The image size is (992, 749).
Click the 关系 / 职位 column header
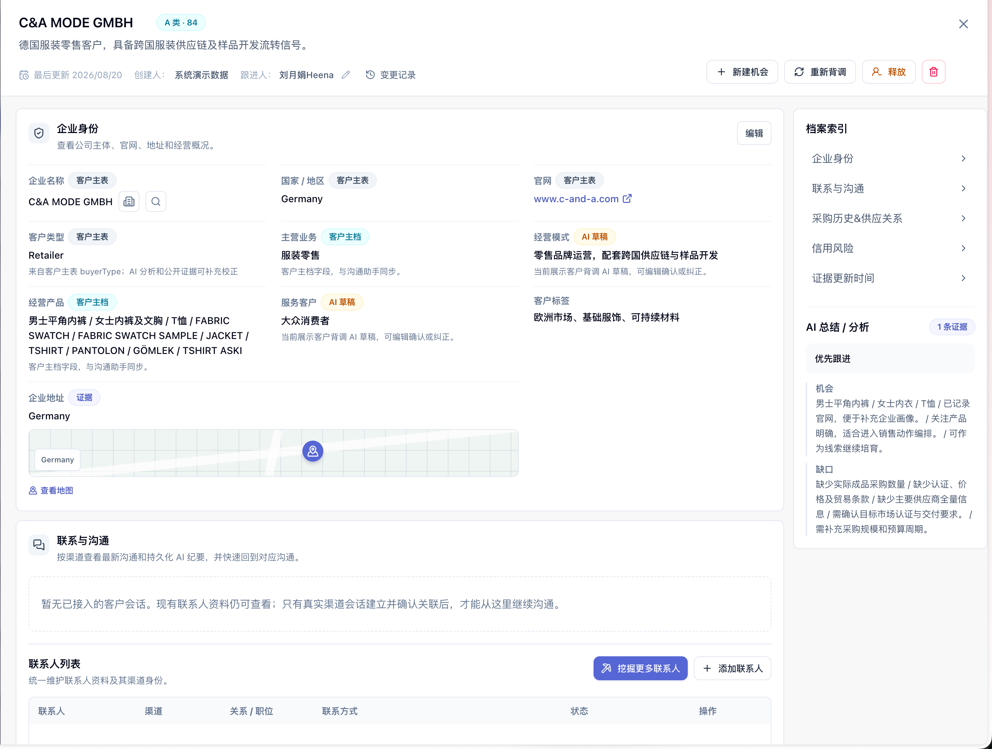[x=251, y=711]
